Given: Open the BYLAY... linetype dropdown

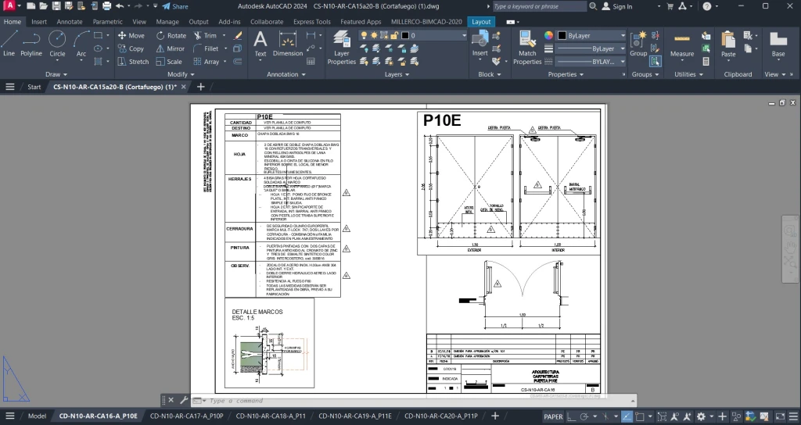Looking at the screenshot, I should pyautogui.click(x=591, y=61).
